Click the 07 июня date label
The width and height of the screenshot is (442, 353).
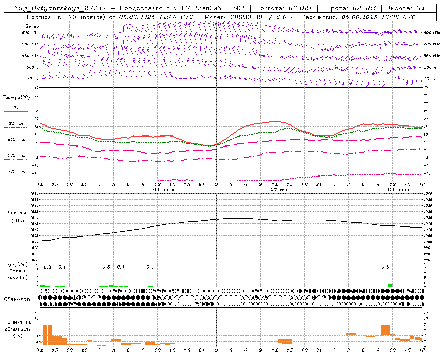(281, 190)
